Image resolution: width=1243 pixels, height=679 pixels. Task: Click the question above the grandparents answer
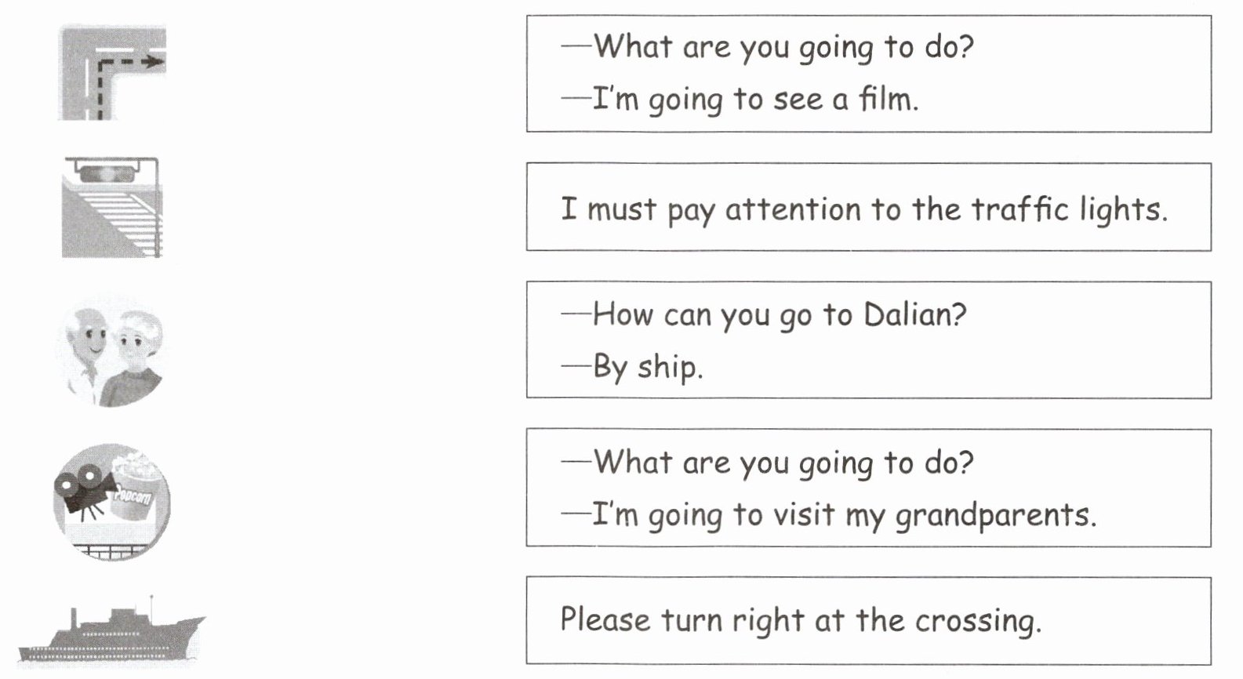(783, 463)
